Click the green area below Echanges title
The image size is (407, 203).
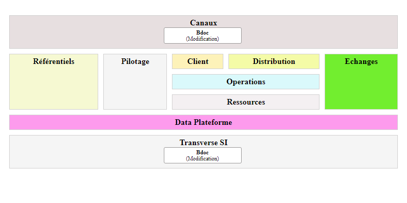[x=361, y=89]
